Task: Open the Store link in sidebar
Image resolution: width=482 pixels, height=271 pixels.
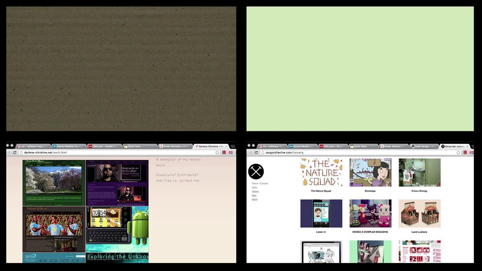Action: [x=255, y=199]
